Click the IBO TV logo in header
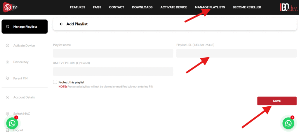 pyautogui.click(x=11, y=7)
